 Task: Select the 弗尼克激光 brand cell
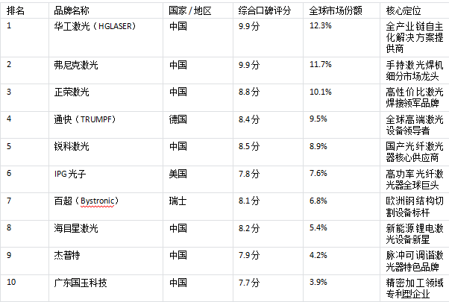pos(76,65)
